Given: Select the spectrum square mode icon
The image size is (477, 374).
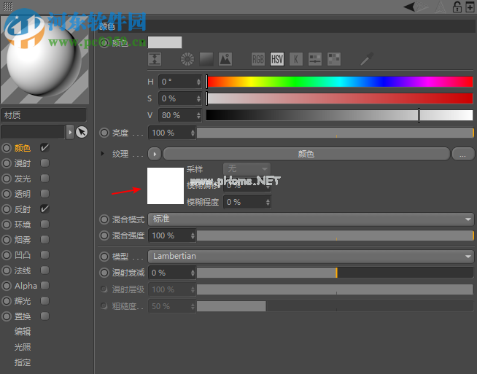Looking at the screenshot, I should pos(206,59).
